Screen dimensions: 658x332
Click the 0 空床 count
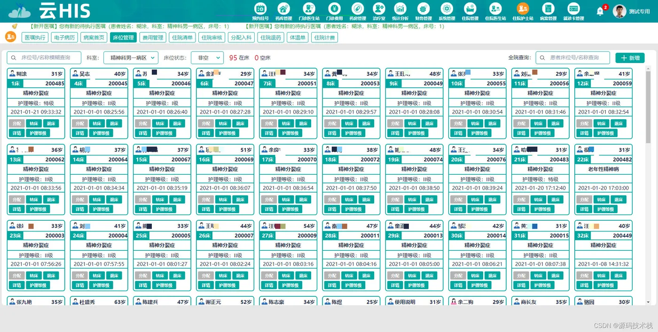[x=262, y=58]
